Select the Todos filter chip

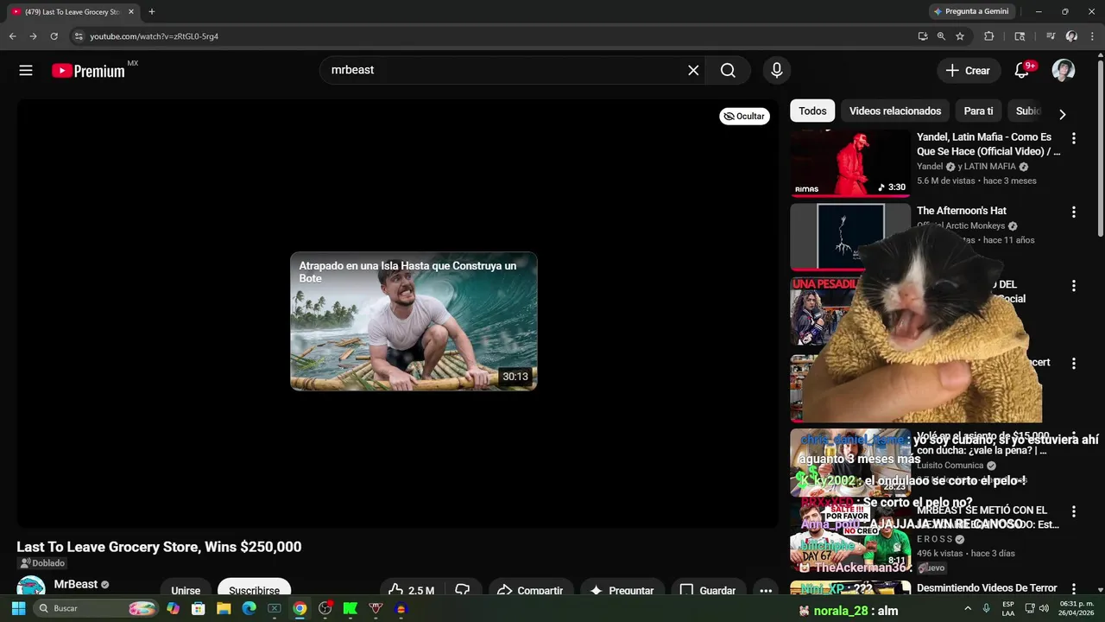point(812,111)
